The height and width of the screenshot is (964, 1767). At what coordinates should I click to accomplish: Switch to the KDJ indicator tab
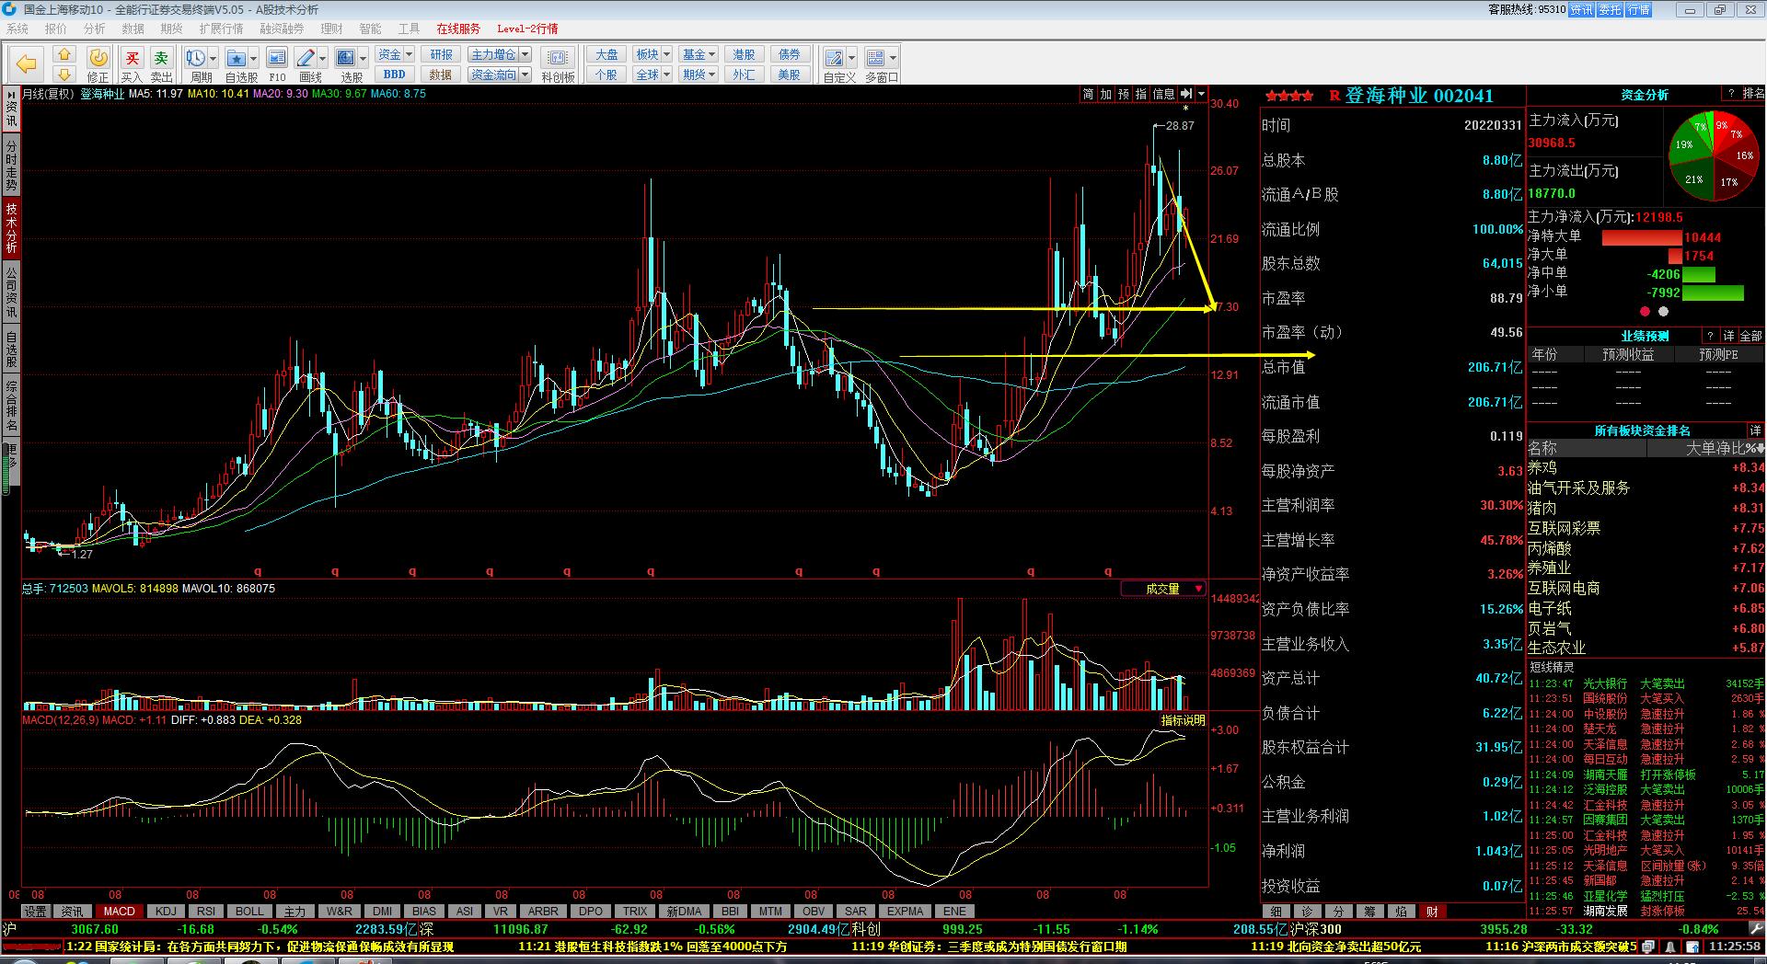[x=166, y=912]
